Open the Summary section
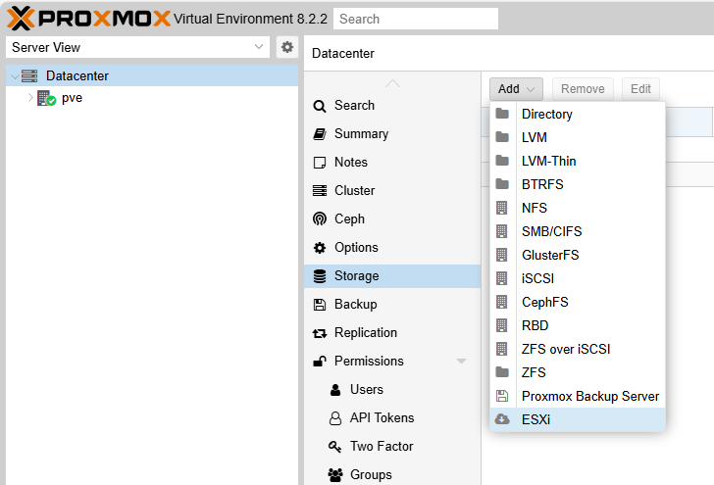 [x=392, y=134]
